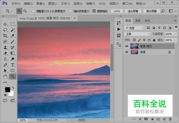Add a layer style via fx
Viewport: 179px width, 123px height.
[140, 119]
